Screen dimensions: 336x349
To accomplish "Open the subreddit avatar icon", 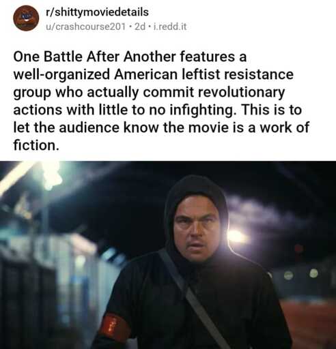I will pyautogui.click(x=26, y=18).
